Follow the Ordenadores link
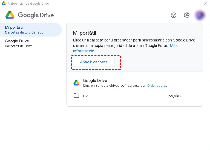The image size is (210, 150). pyautogui.click(x=157, y=85)
